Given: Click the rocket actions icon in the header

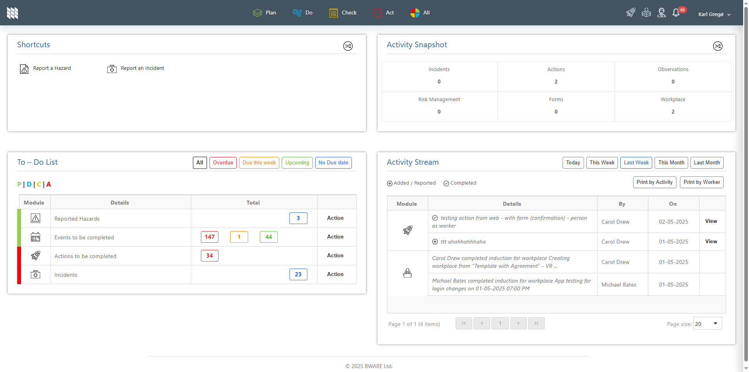Looking at the screenshot, I should (631, 13).
